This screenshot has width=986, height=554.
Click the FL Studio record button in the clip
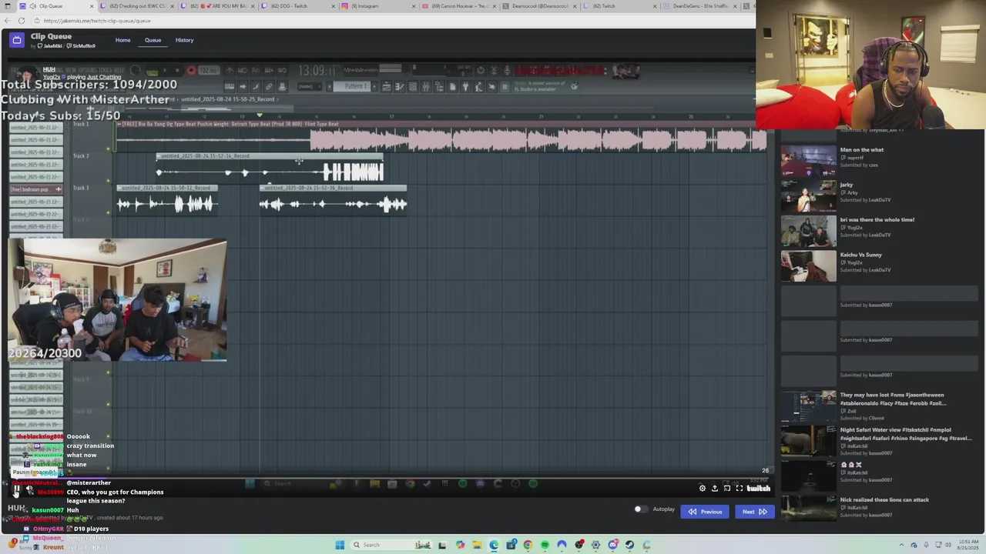coord(191,71)
